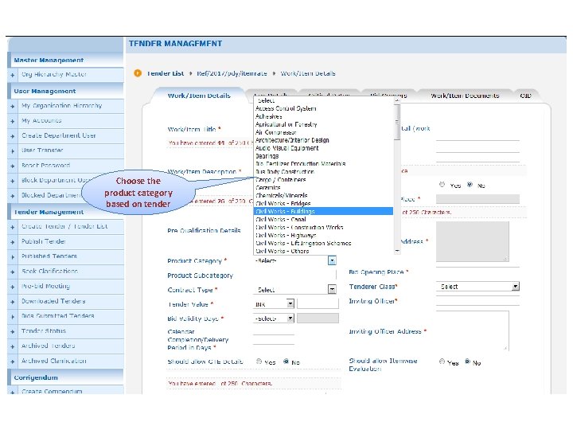Click the orange arrow breadcrumb icon
This screenshot has height=430, width=573.
tap(138, 73)
